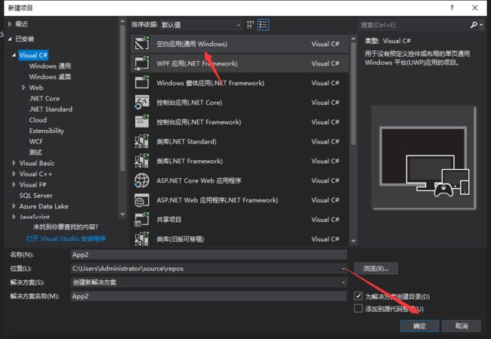Image resolution: width=491 pixels, height=339 pixels.
Task: Select the shared project template icon
Action: click(142, 220)
